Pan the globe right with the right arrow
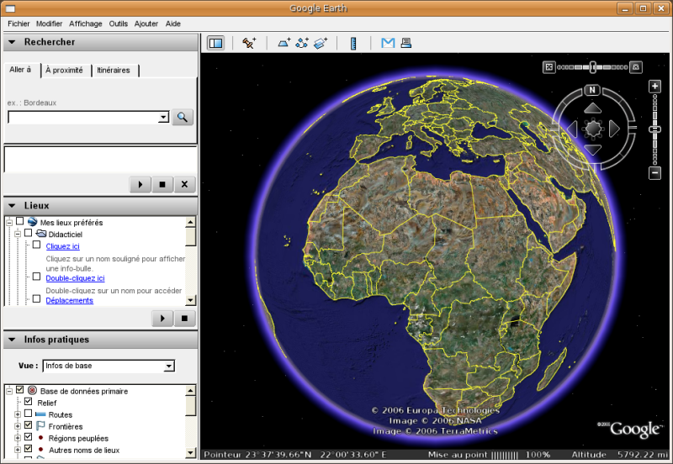The height and width of the screenshot is (464, 673). pyautogui.click(x=614, y=129)
